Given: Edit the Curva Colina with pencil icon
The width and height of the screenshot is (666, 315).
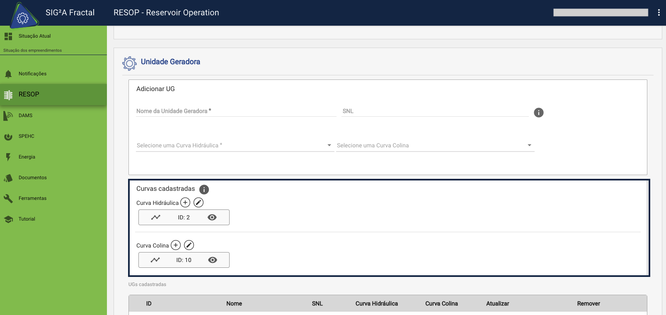Looking at the screenshot, I should click(x=189, y=245).
